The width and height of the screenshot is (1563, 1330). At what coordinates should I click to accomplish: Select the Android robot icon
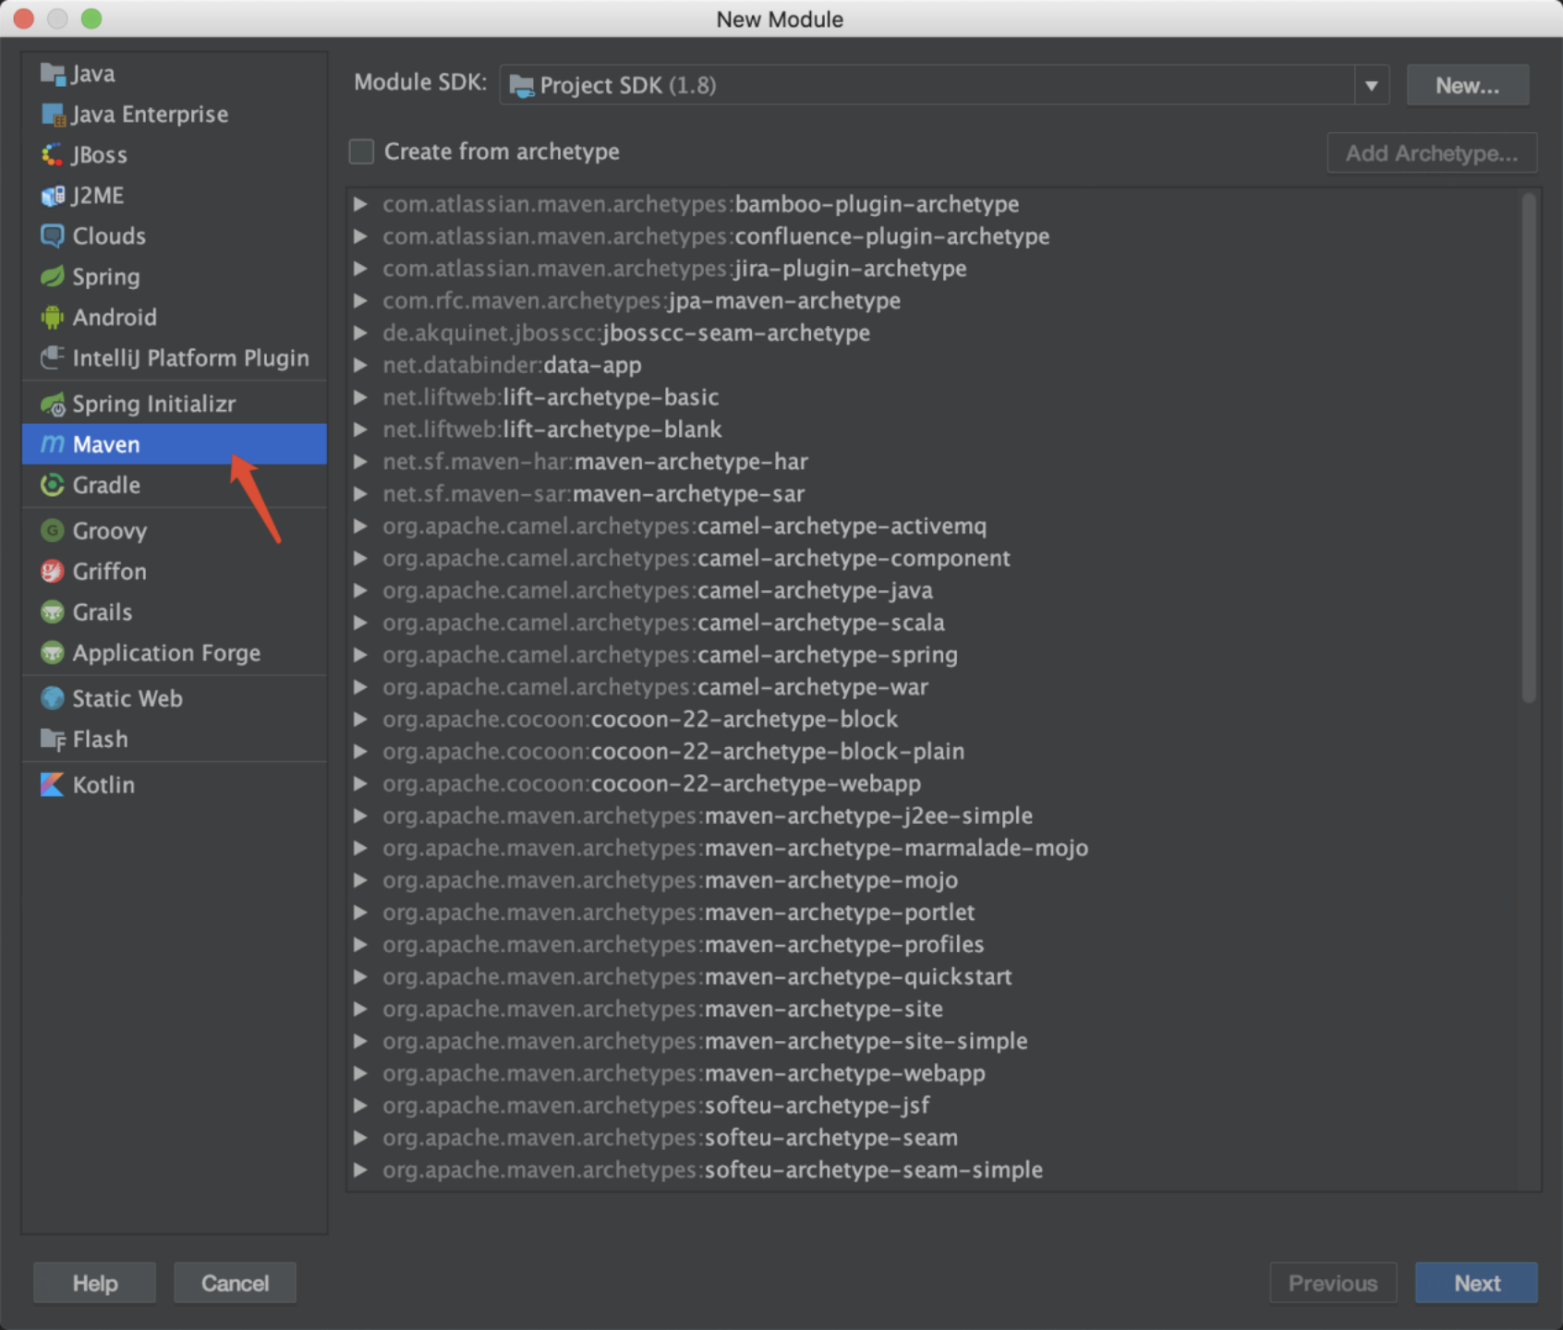[53, 318]
